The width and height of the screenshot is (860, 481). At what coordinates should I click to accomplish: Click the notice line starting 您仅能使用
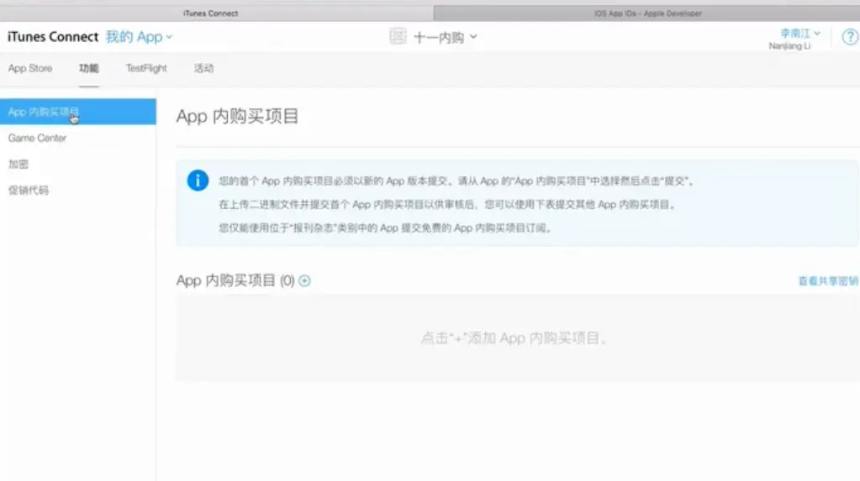point(385,227)
